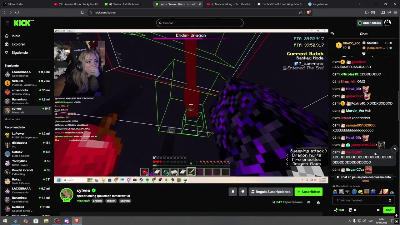
Task: Open GuadaLibrandi Elden Ring channel
Action: (x=27, y=172)
